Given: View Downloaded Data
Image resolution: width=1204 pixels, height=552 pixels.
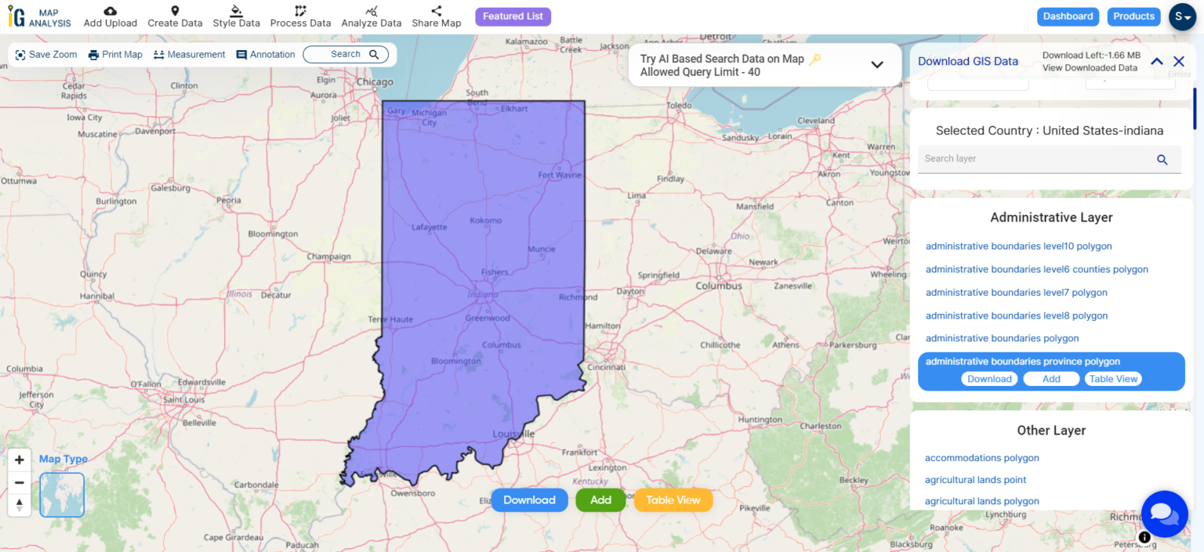Looking at the screenshot, I should pyautogui.click(x=1090, y=67).
